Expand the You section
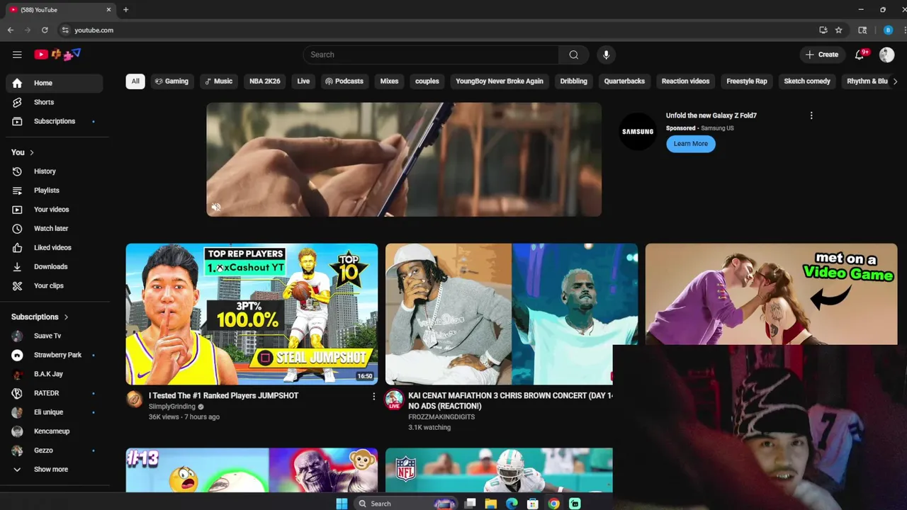 click(23, 152)
